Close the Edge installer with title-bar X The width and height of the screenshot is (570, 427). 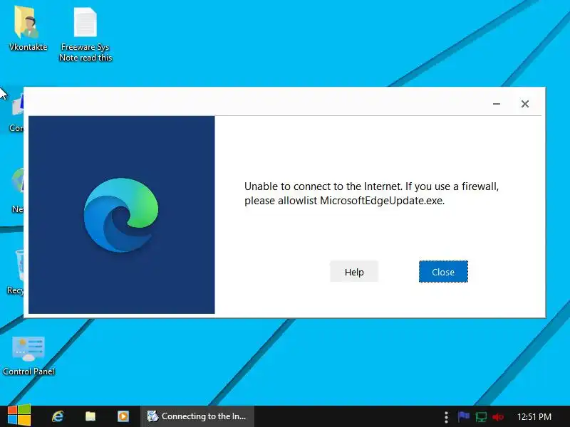tap(524, 104)
